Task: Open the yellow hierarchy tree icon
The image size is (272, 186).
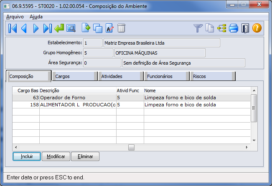Action: (x=222, y=28)
